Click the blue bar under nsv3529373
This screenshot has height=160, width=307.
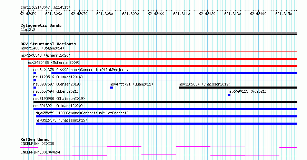coord(167,124)
